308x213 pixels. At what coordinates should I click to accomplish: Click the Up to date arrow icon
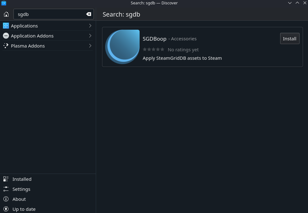(x=6, y=209)
